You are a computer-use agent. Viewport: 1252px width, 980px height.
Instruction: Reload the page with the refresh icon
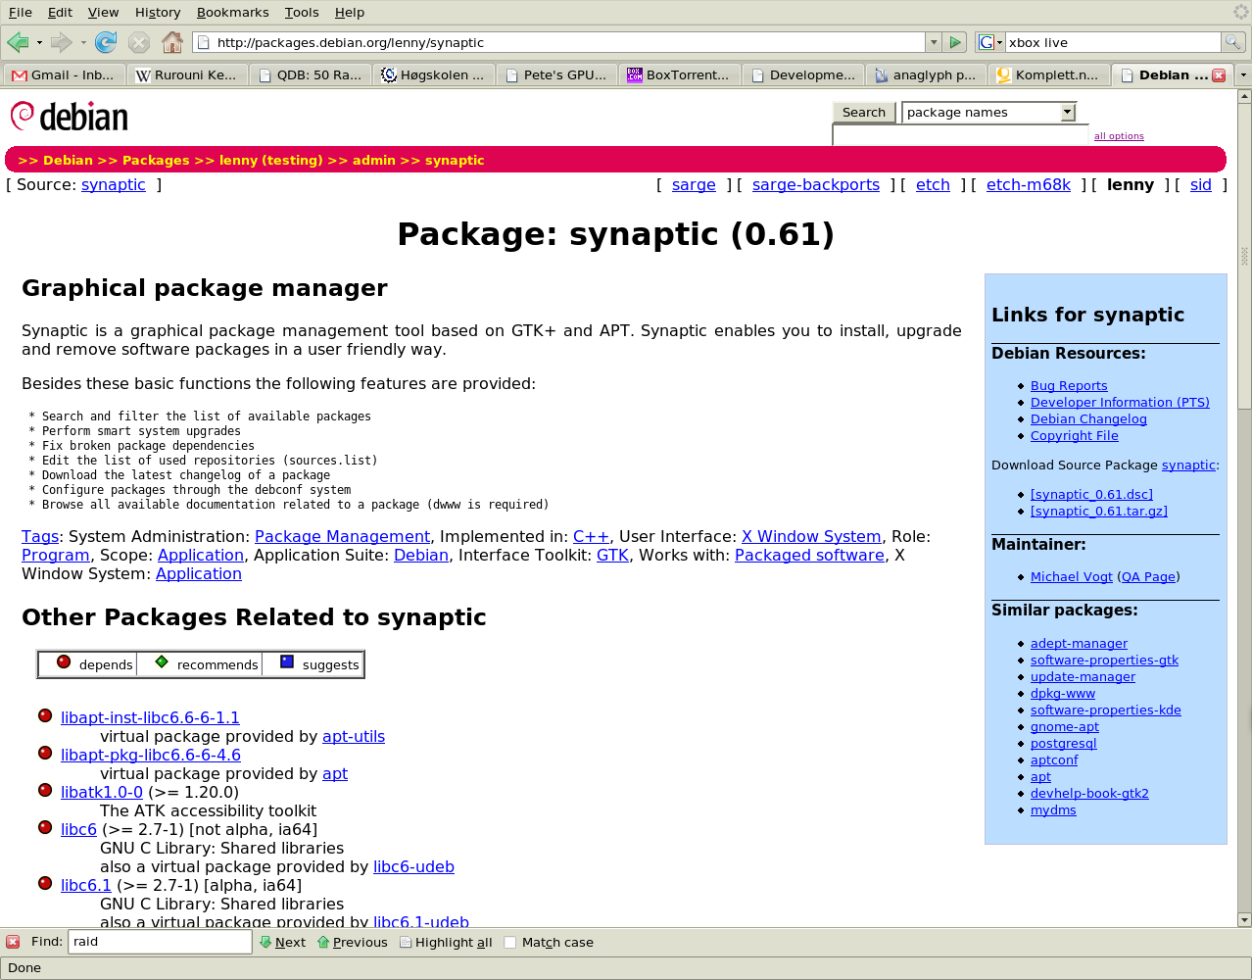pyautogui.click(x=106, y=42)
